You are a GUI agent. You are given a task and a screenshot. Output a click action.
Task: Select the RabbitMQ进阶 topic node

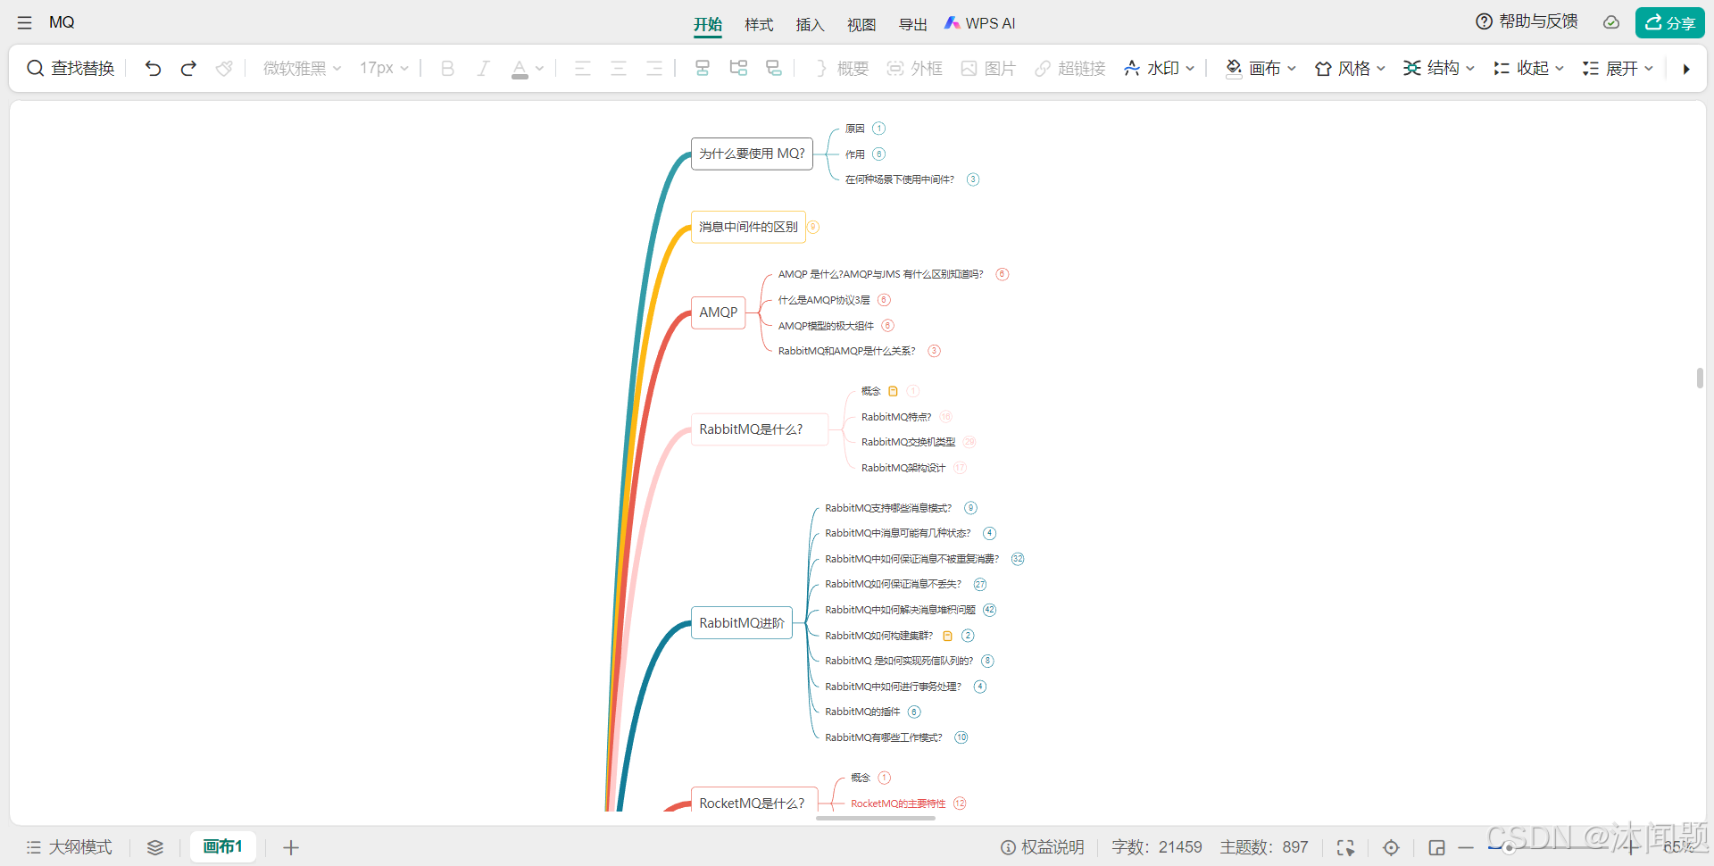coord(742,623)
